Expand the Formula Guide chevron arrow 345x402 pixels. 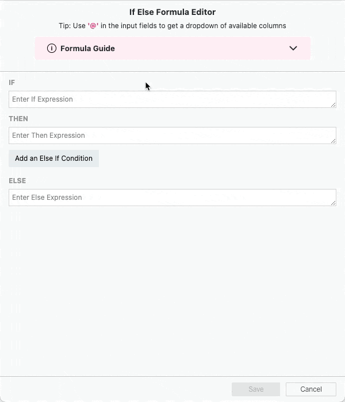[293, 48]
